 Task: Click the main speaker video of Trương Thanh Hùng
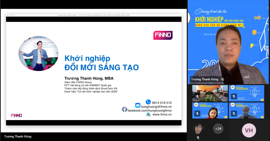pyautogui.click(x=228, y=45)
